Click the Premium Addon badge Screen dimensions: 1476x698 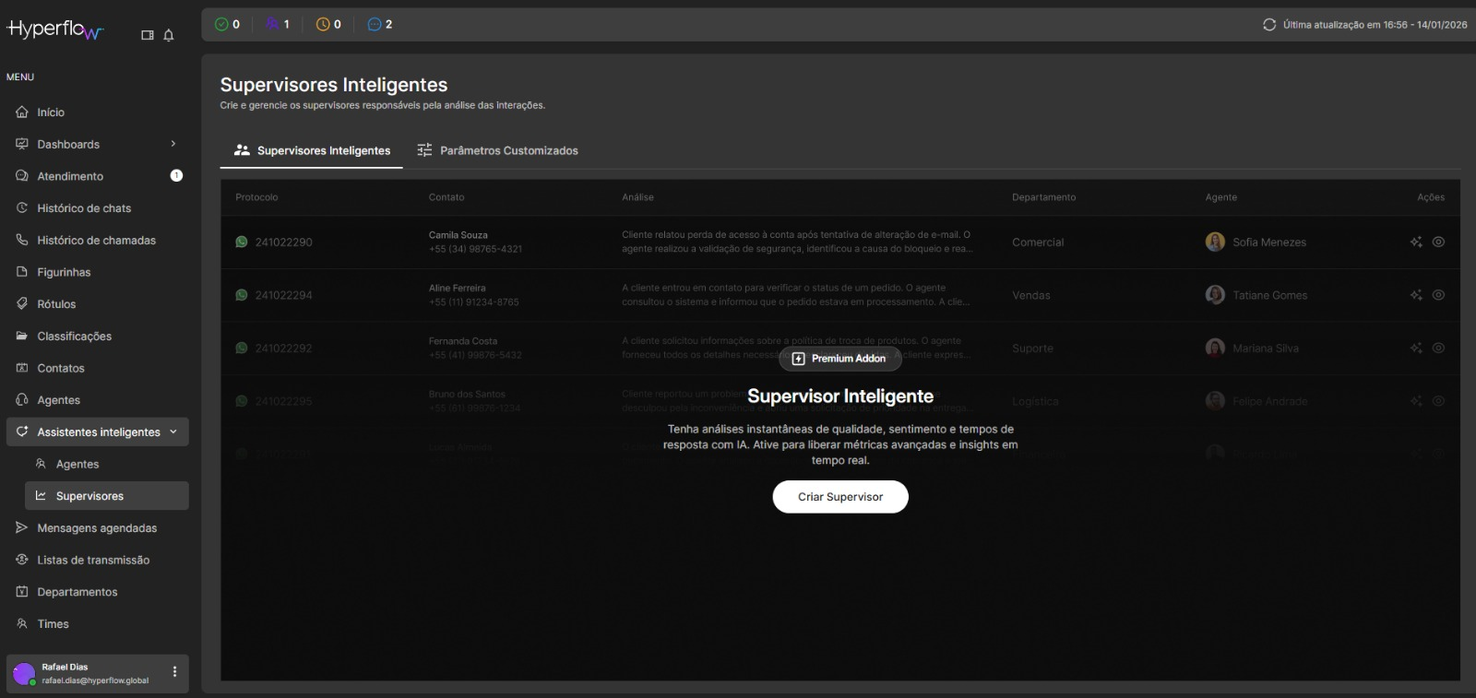[839, 359]
